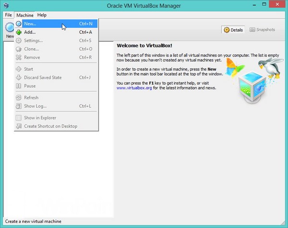This screenshot has height=228, width=288.
Task: Click the Ctrl+N shortcut label
Action: (x=85, y=24)
